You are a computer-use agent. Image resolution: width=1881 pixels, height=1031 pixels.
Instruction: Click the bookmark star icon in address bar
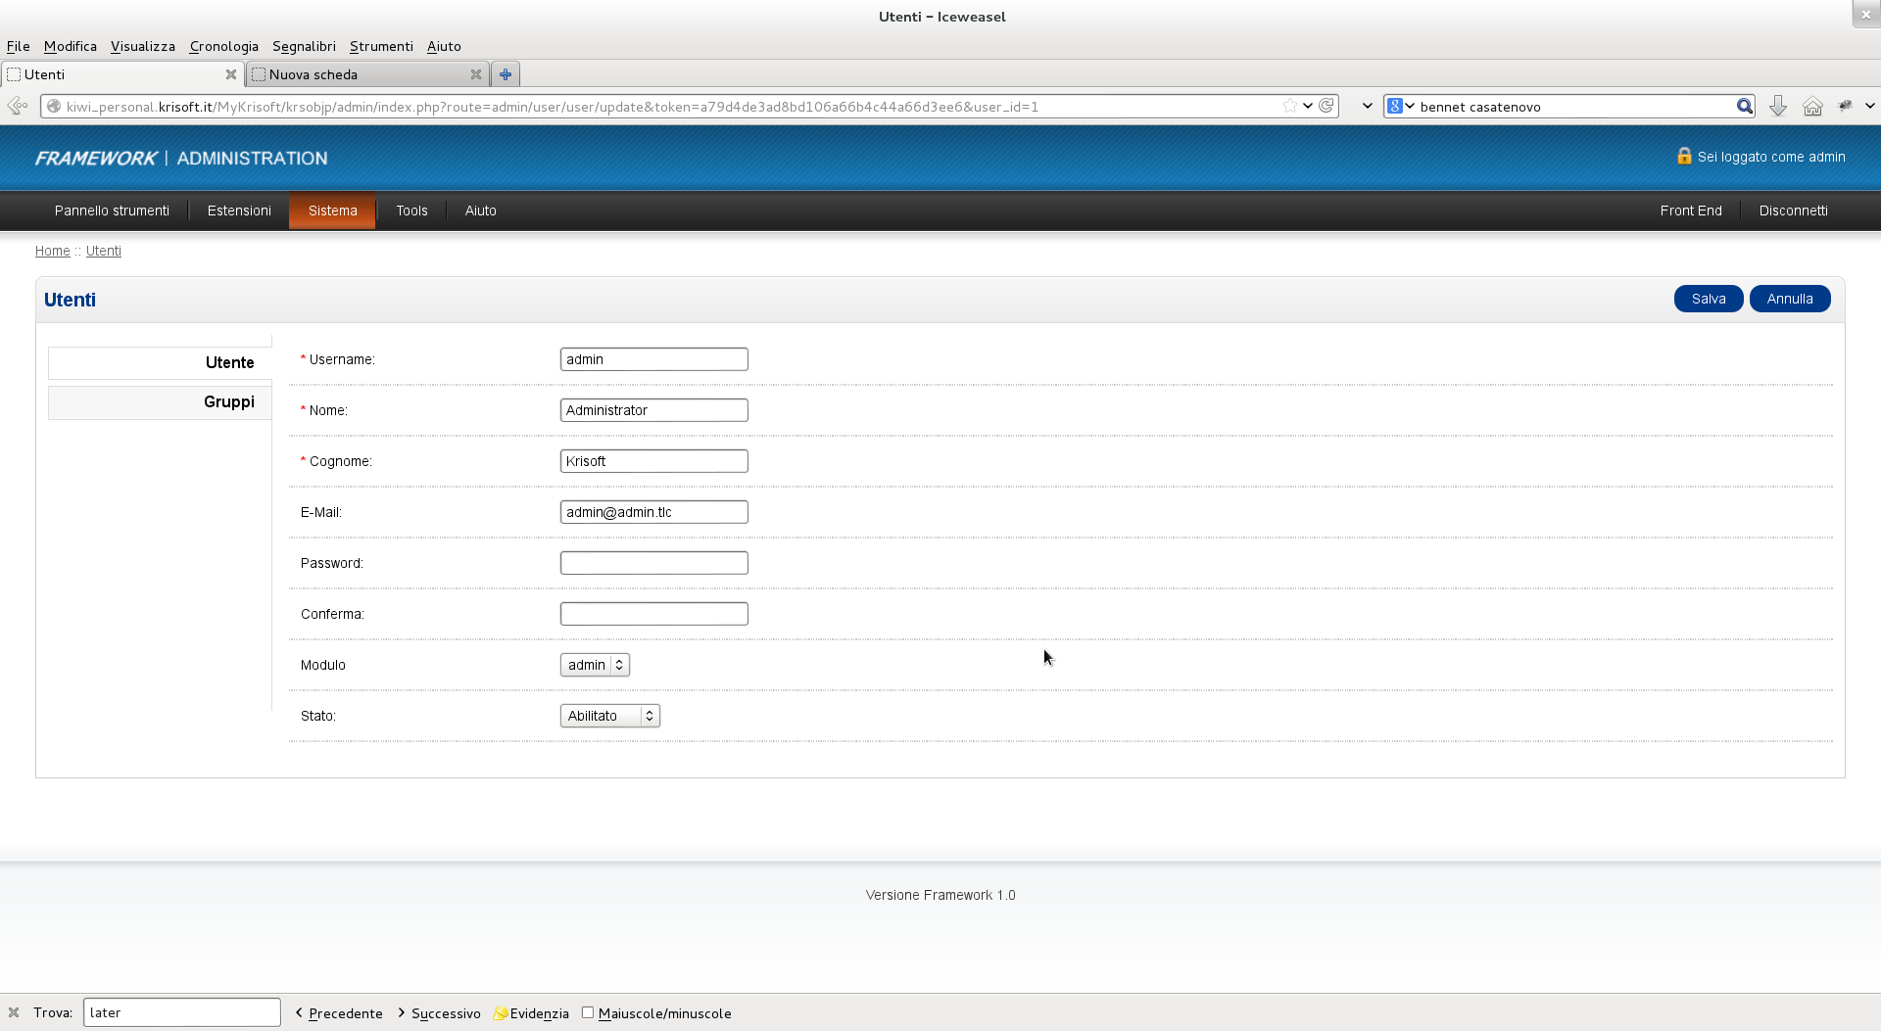coord(1288,106)
